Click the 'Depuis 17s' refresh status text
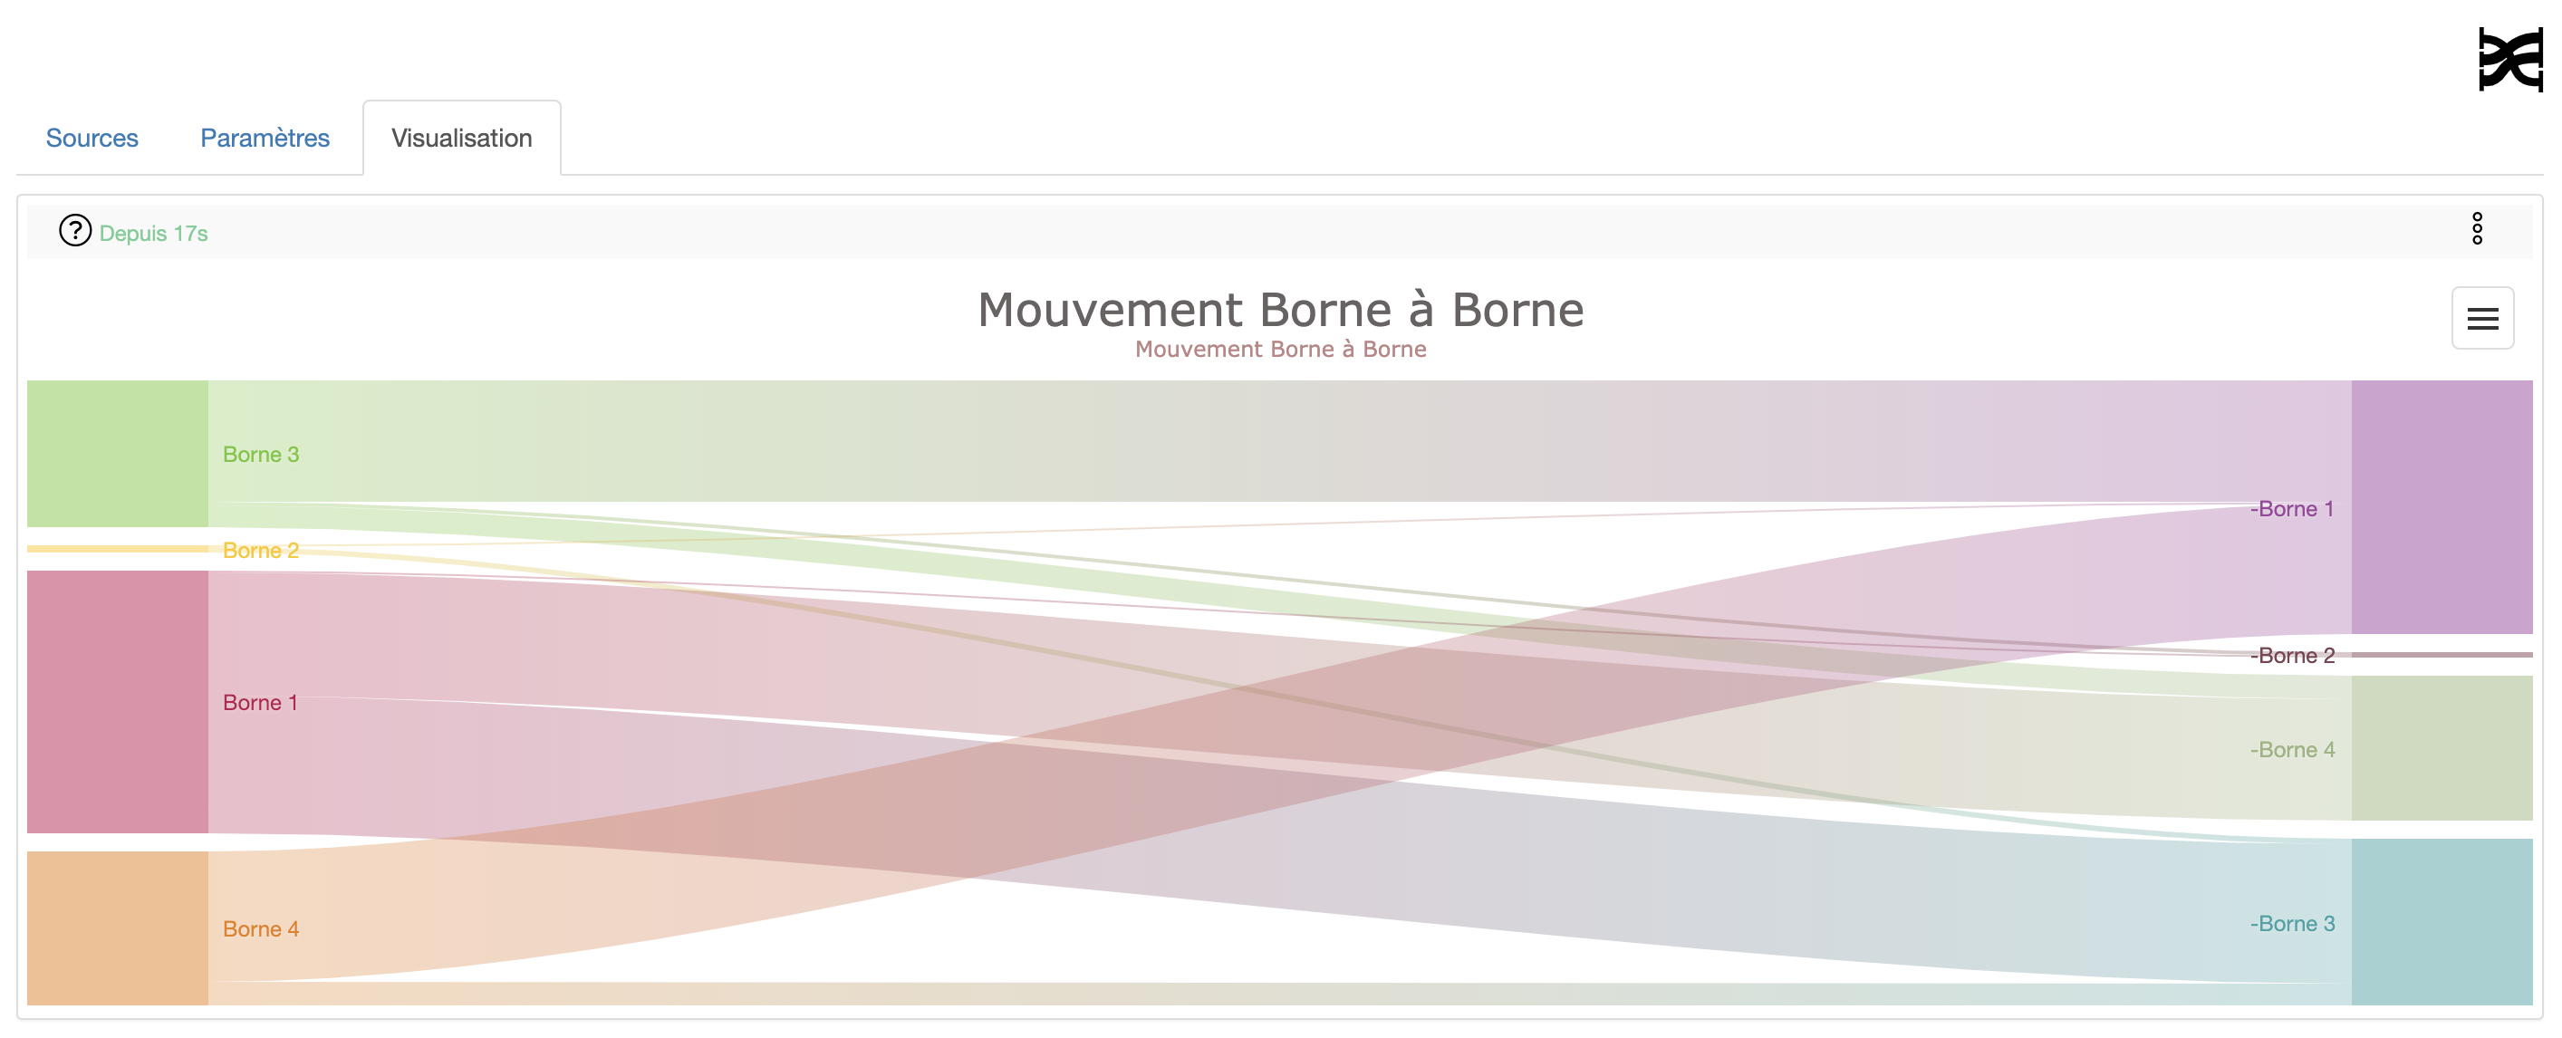 tap(153, 234)
